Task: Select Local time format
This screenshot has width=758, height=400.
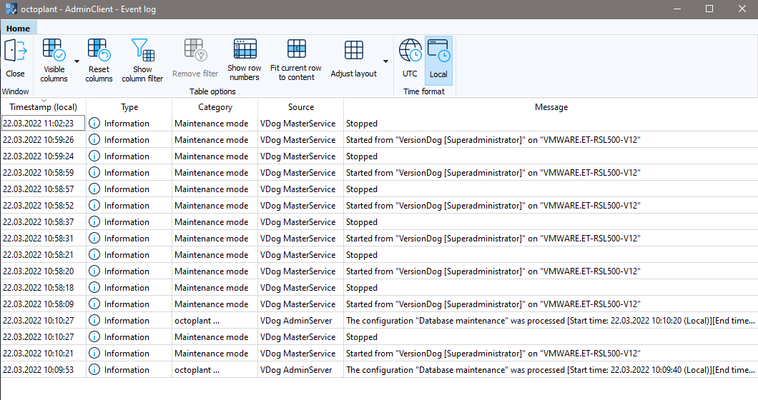Action: (438, 57)
